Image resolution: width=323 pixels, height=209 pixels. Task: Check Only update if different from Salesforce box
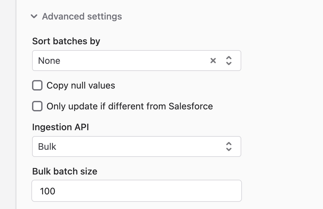click(37, 106)
